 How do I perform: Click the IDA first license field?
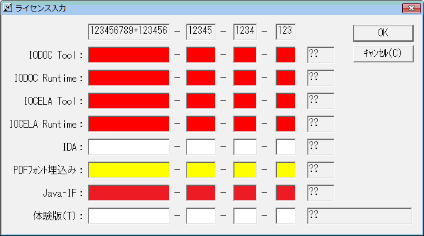click(x=128, y=147)
